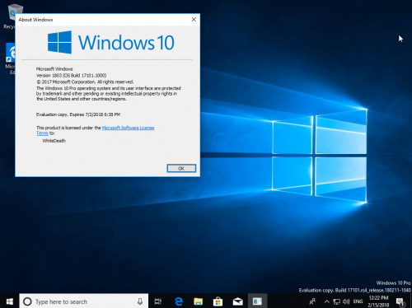Open File Explorer from the taskbar

[198, 301]
